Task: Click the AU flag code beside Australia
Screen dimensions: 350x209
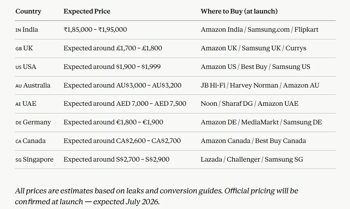Action: click(x=19, y=86)
